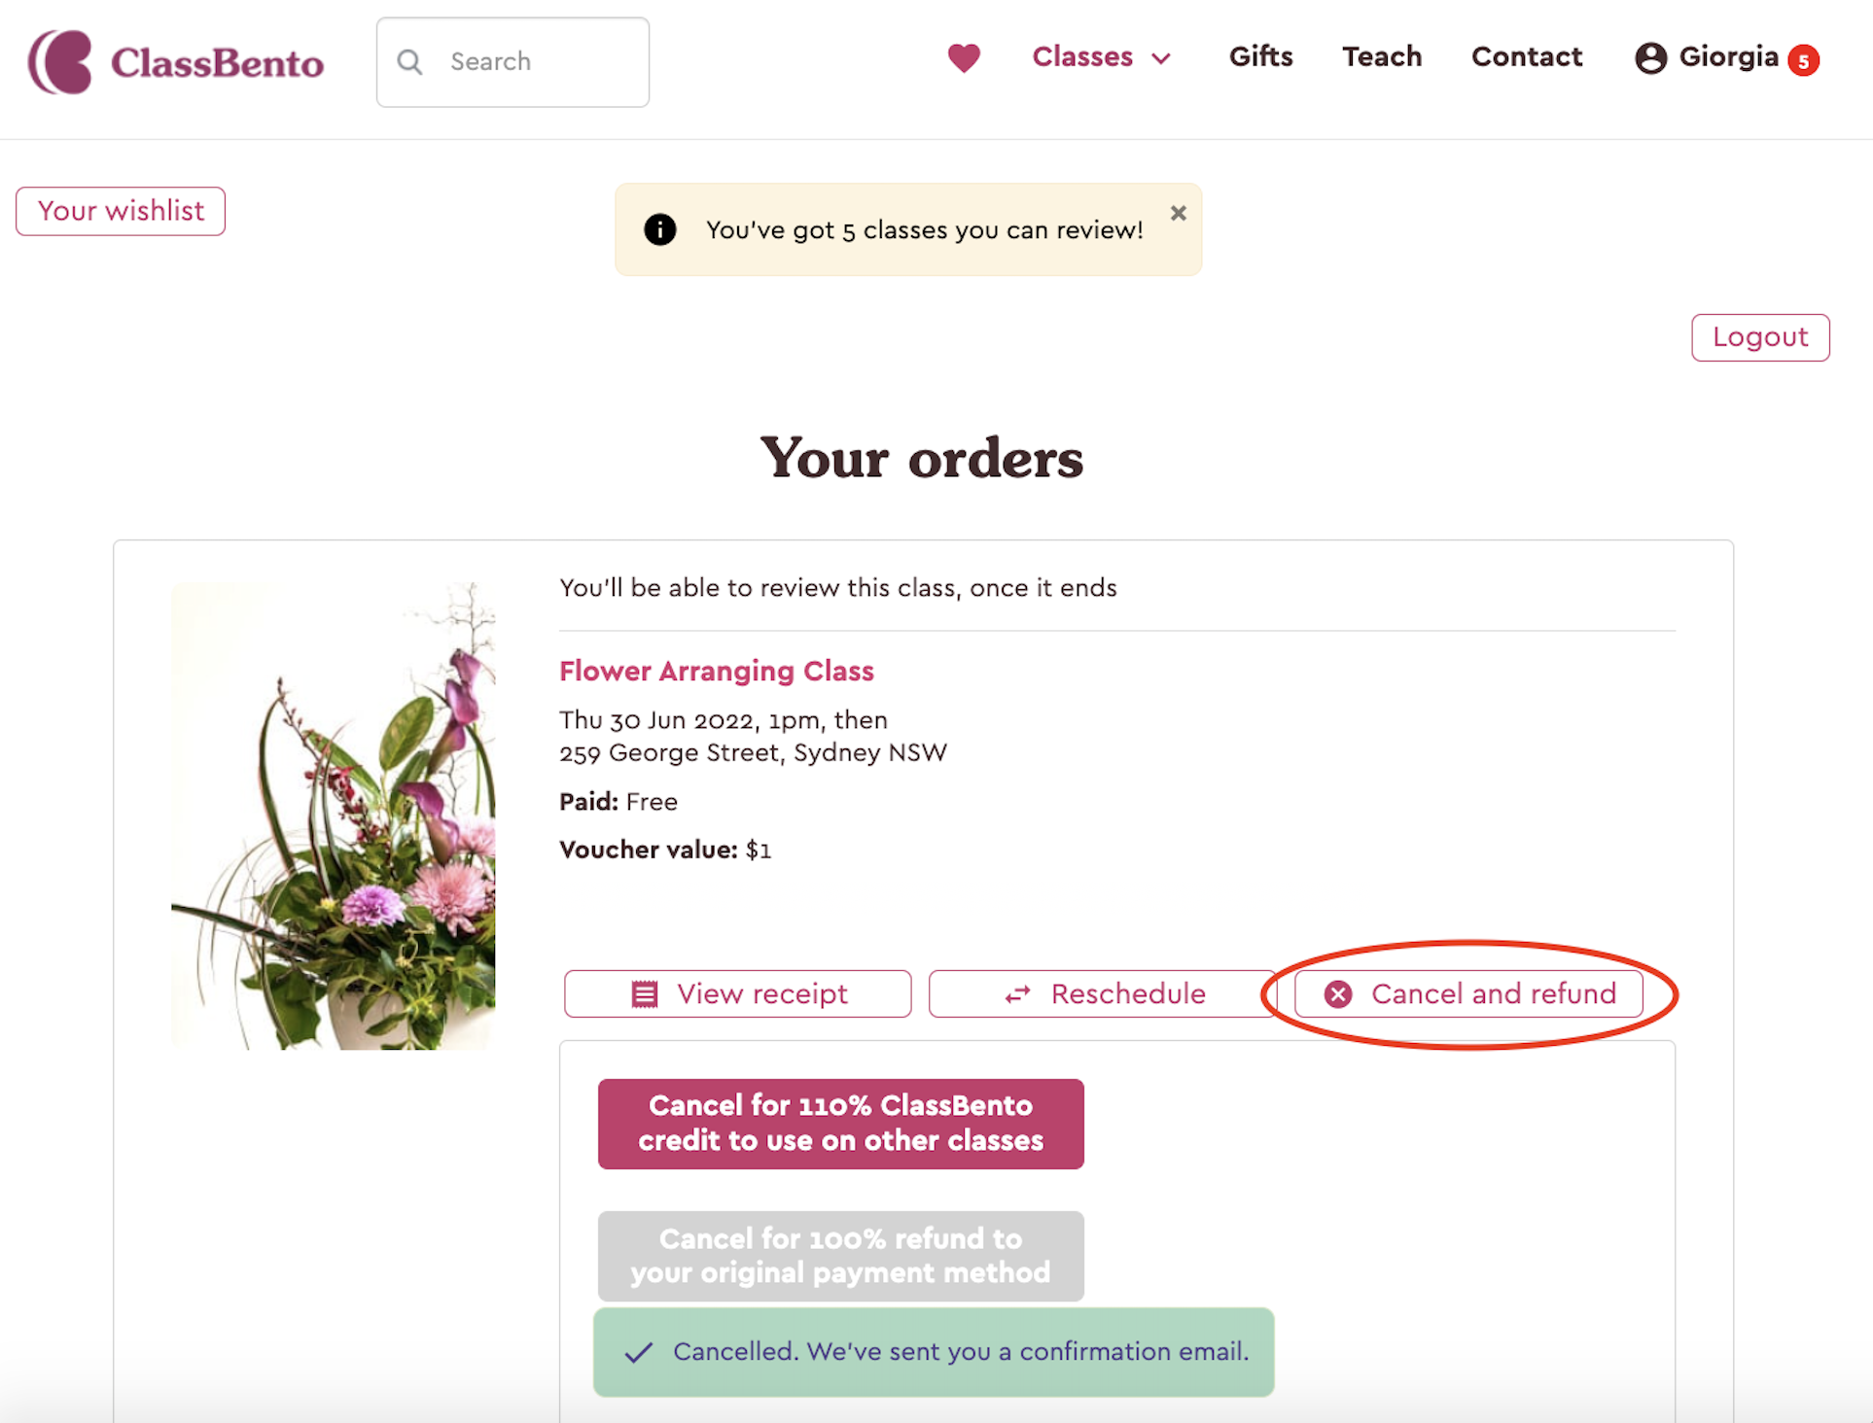Click the account profile icon next to Giorgia
Screen dimensions: 1873x1423
click(x=1650, y=58)
